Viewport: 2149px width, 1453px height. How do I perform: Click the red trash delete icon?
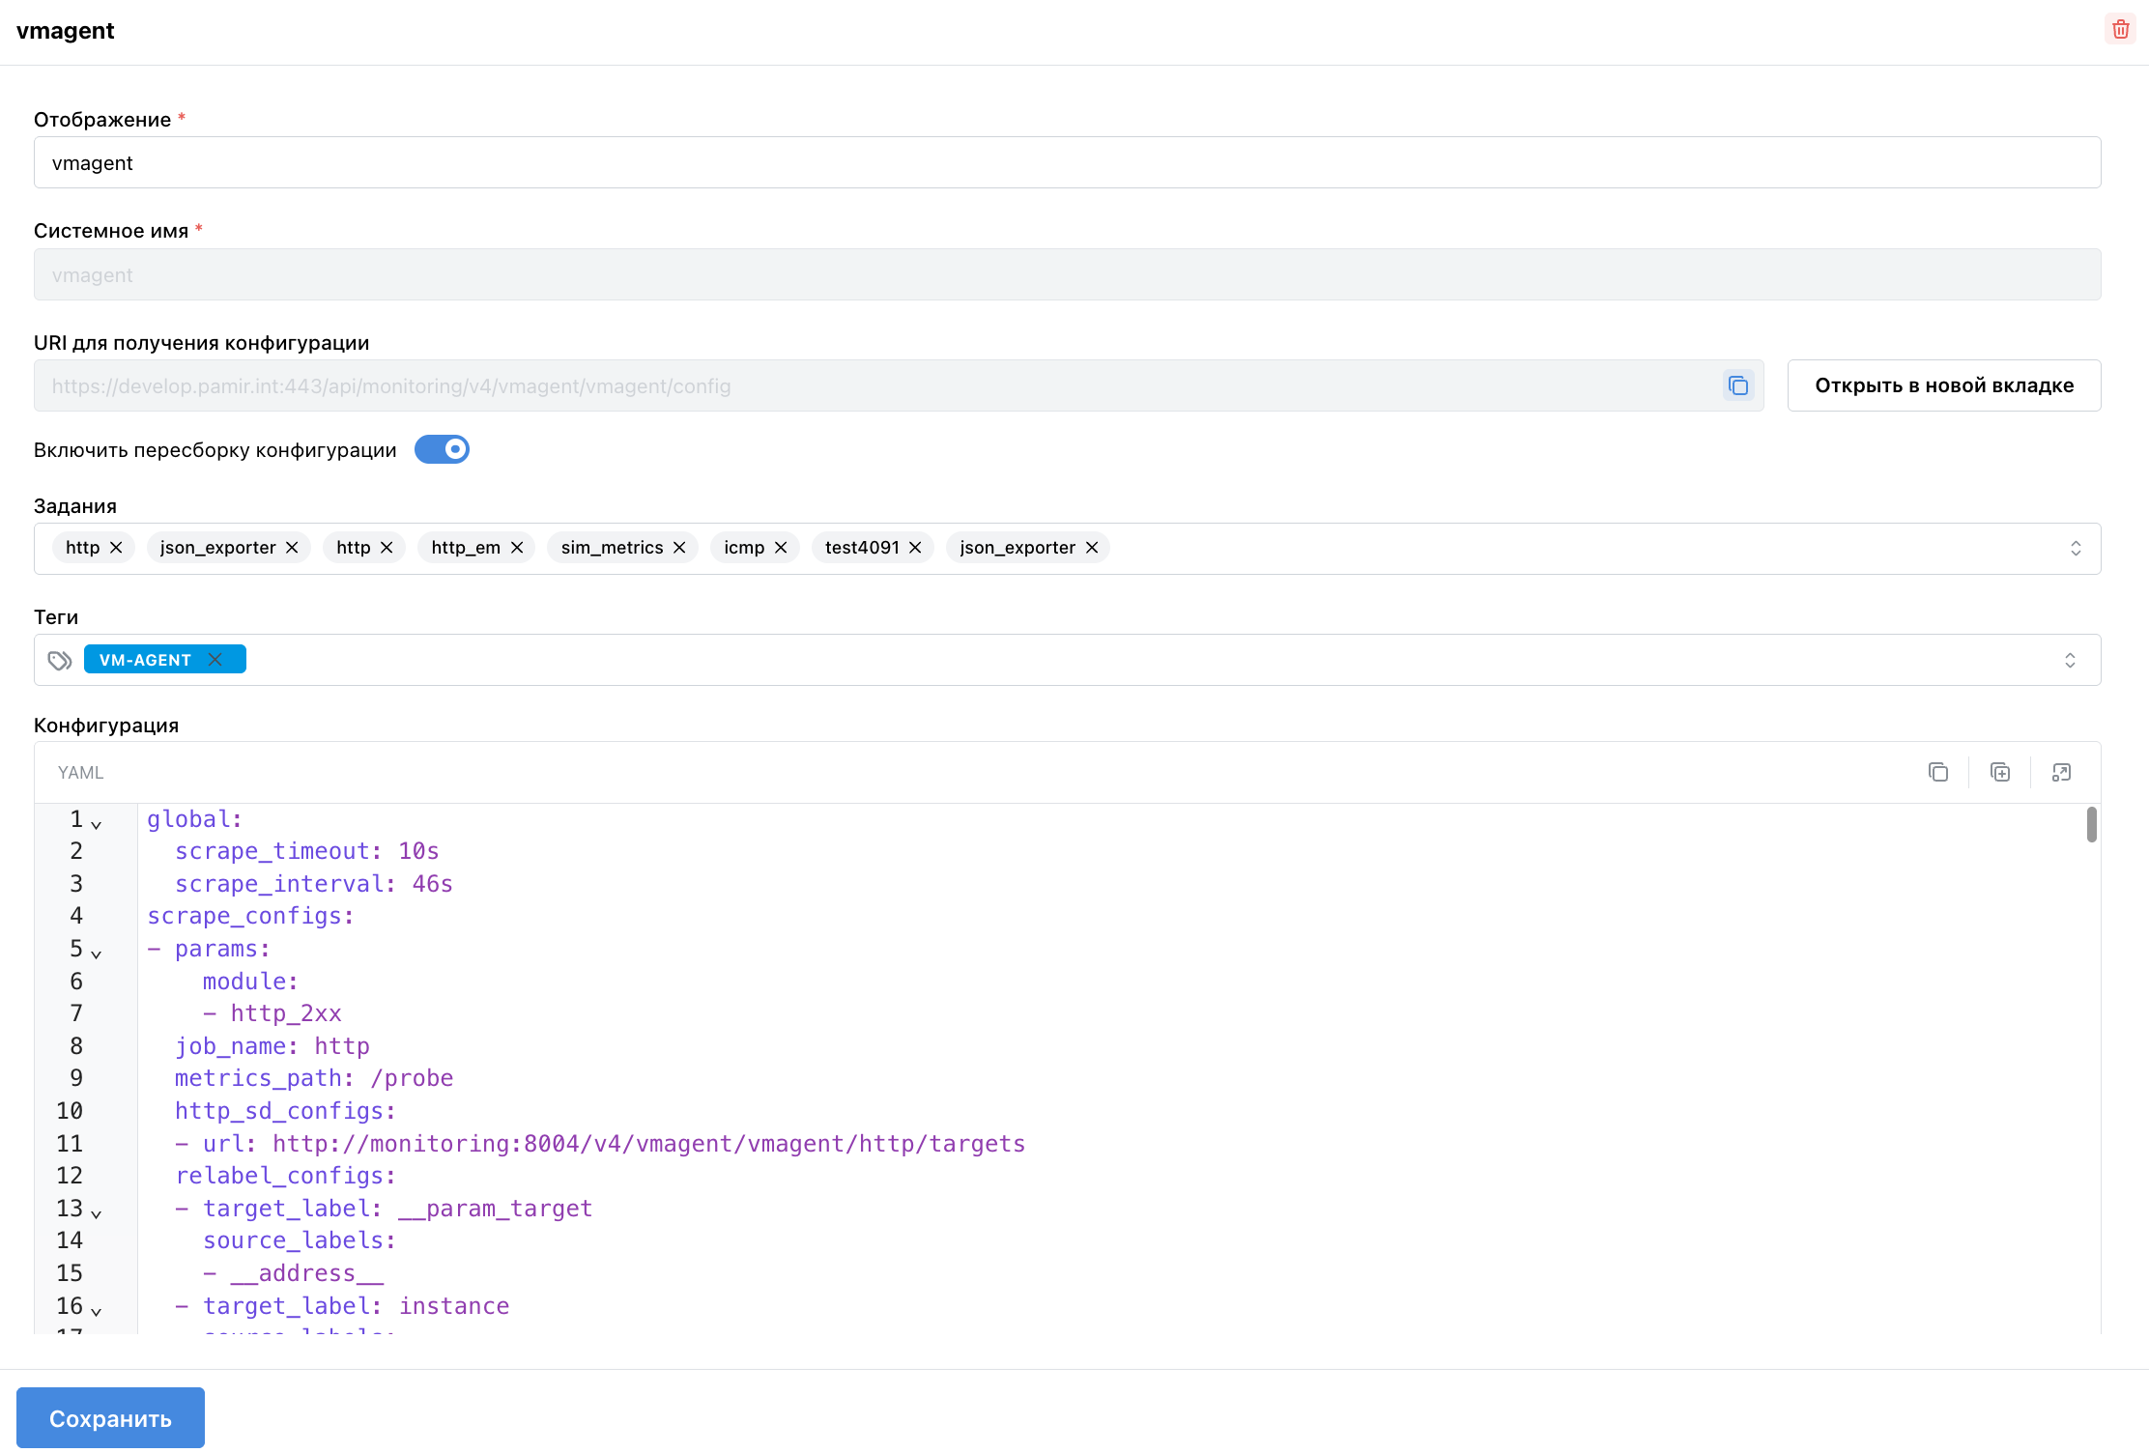coord(2120,29)
